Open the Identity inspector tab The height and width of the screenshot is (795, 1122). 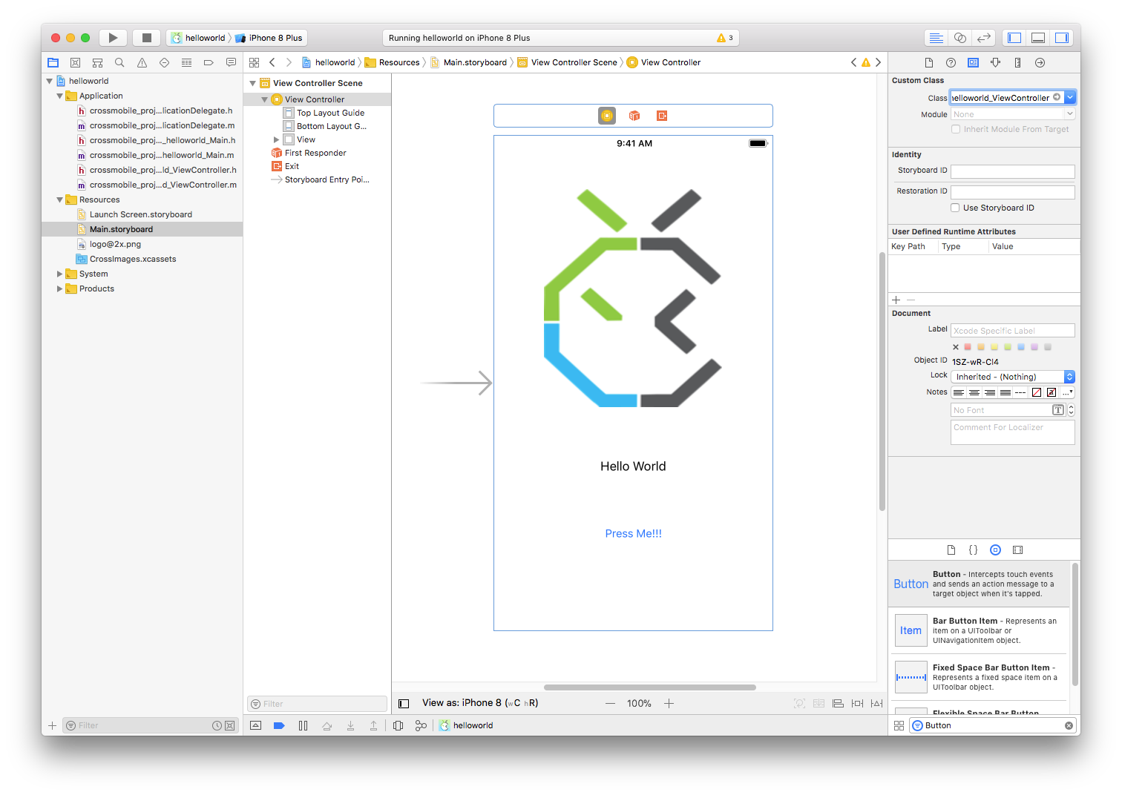[x=973, y=63]
